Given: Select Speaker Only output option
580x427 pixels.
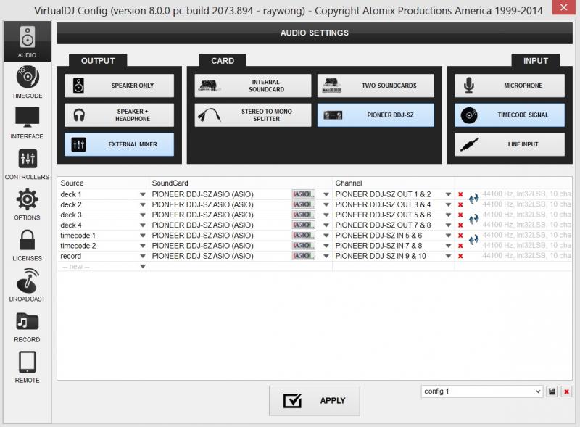Looking at the screenshot, I should (120, 86).
